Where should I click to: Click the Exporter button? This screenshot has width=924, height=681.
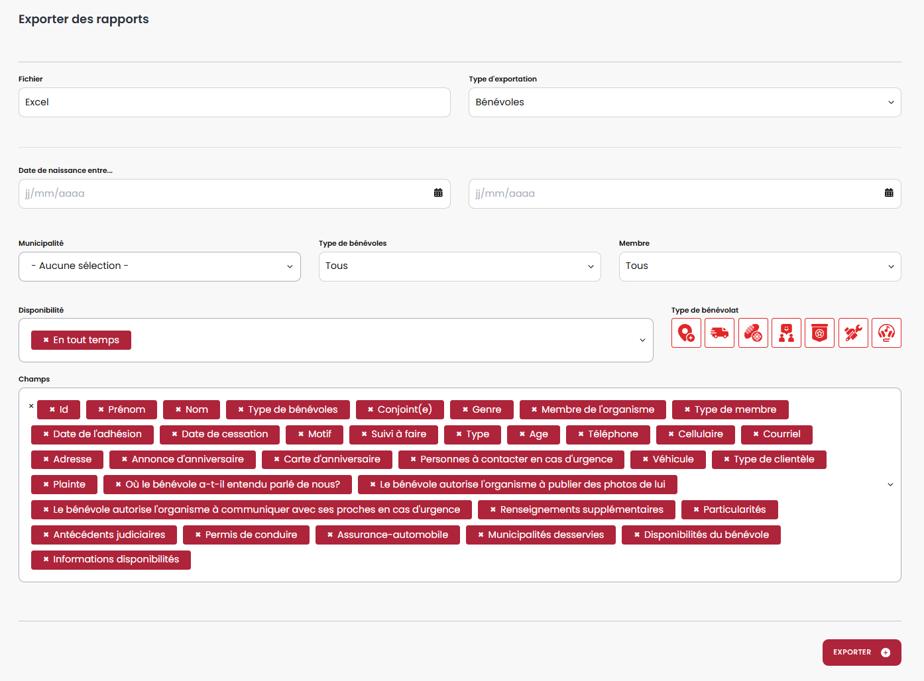(861, 653)
